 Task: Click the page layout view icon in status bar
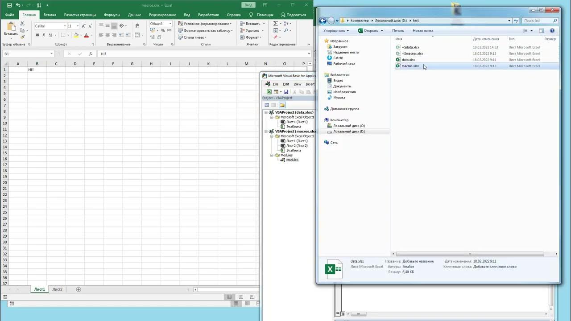pyautogui.click(x=241, y=296)
